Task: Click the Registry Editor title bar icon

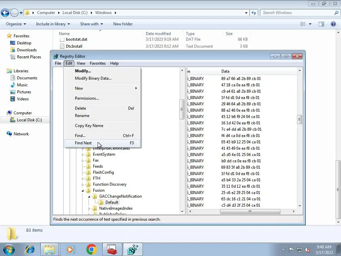Action: coord(56,56)
